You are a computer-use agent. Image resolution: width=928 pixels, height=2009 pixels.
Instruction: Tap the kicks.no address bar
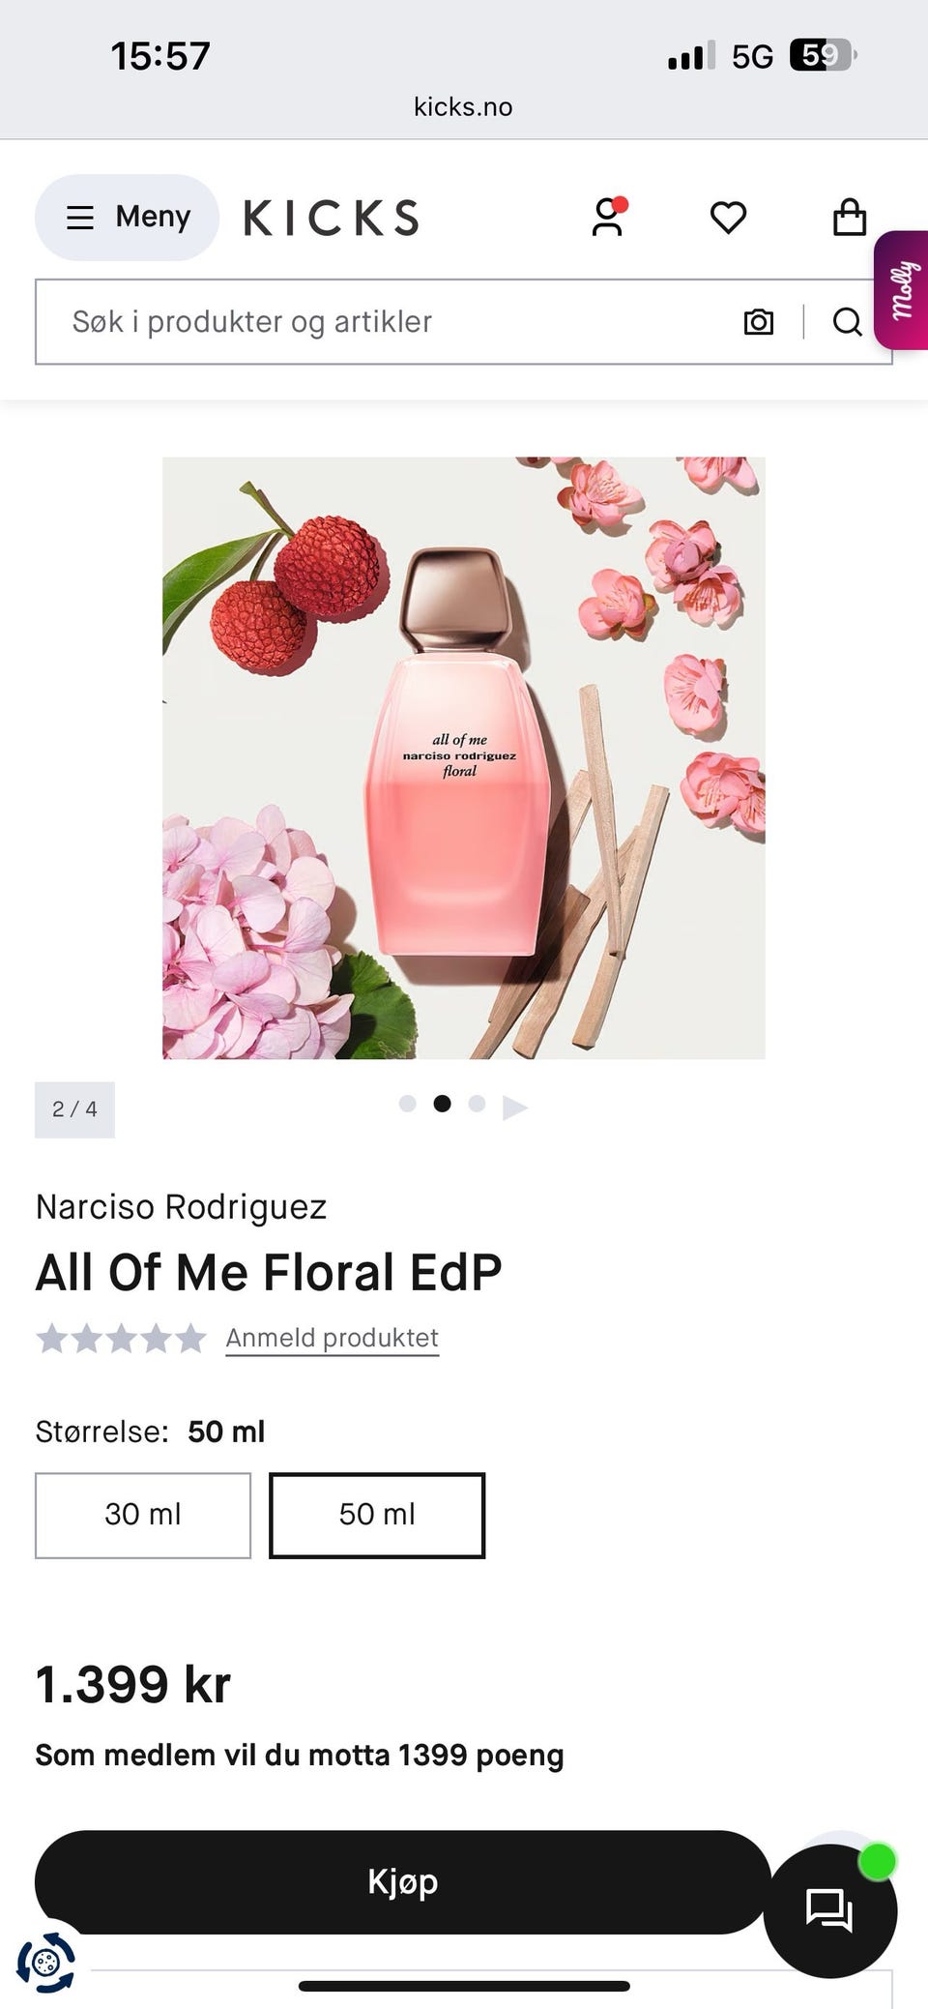coord(463,106)
